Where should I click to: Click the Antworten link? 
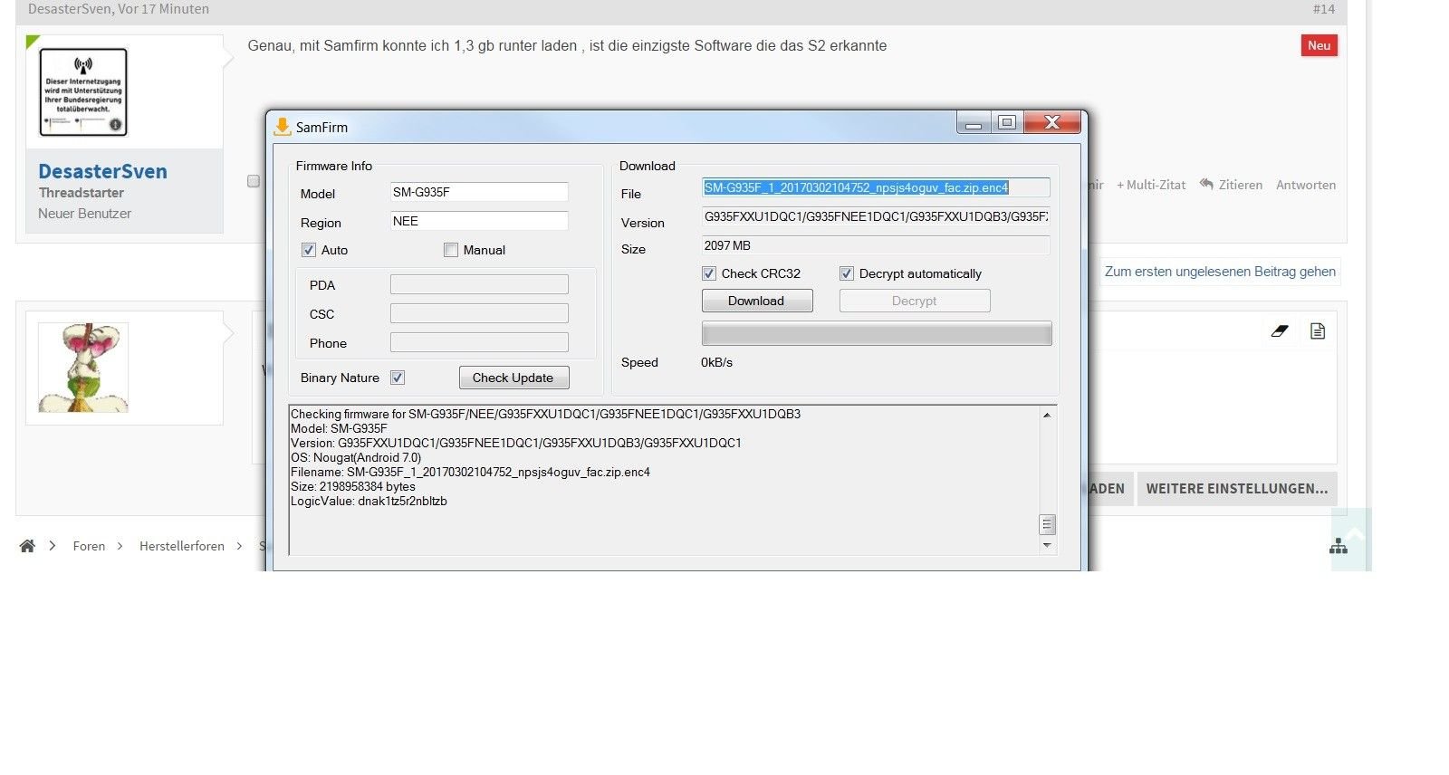(x=1306, y=185)
